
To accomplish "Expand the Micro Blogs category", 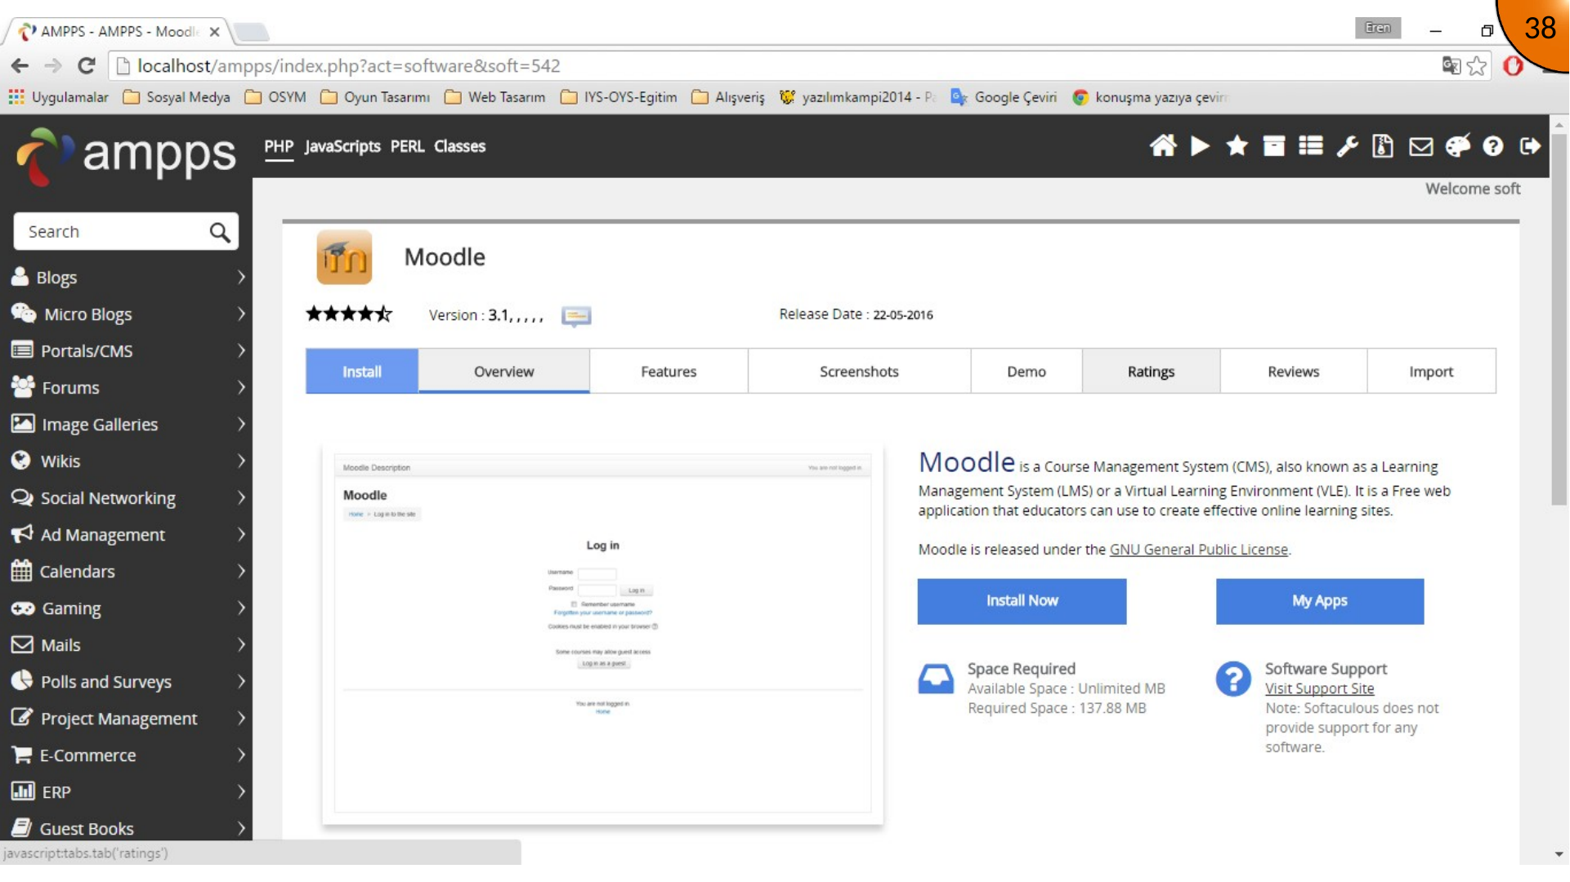I will click(x=127, y=314).
